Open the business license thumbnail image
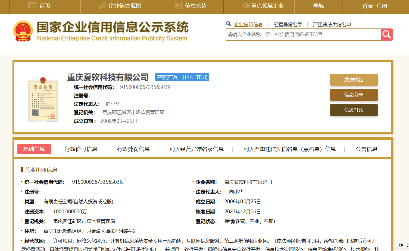 coord(43,100)
